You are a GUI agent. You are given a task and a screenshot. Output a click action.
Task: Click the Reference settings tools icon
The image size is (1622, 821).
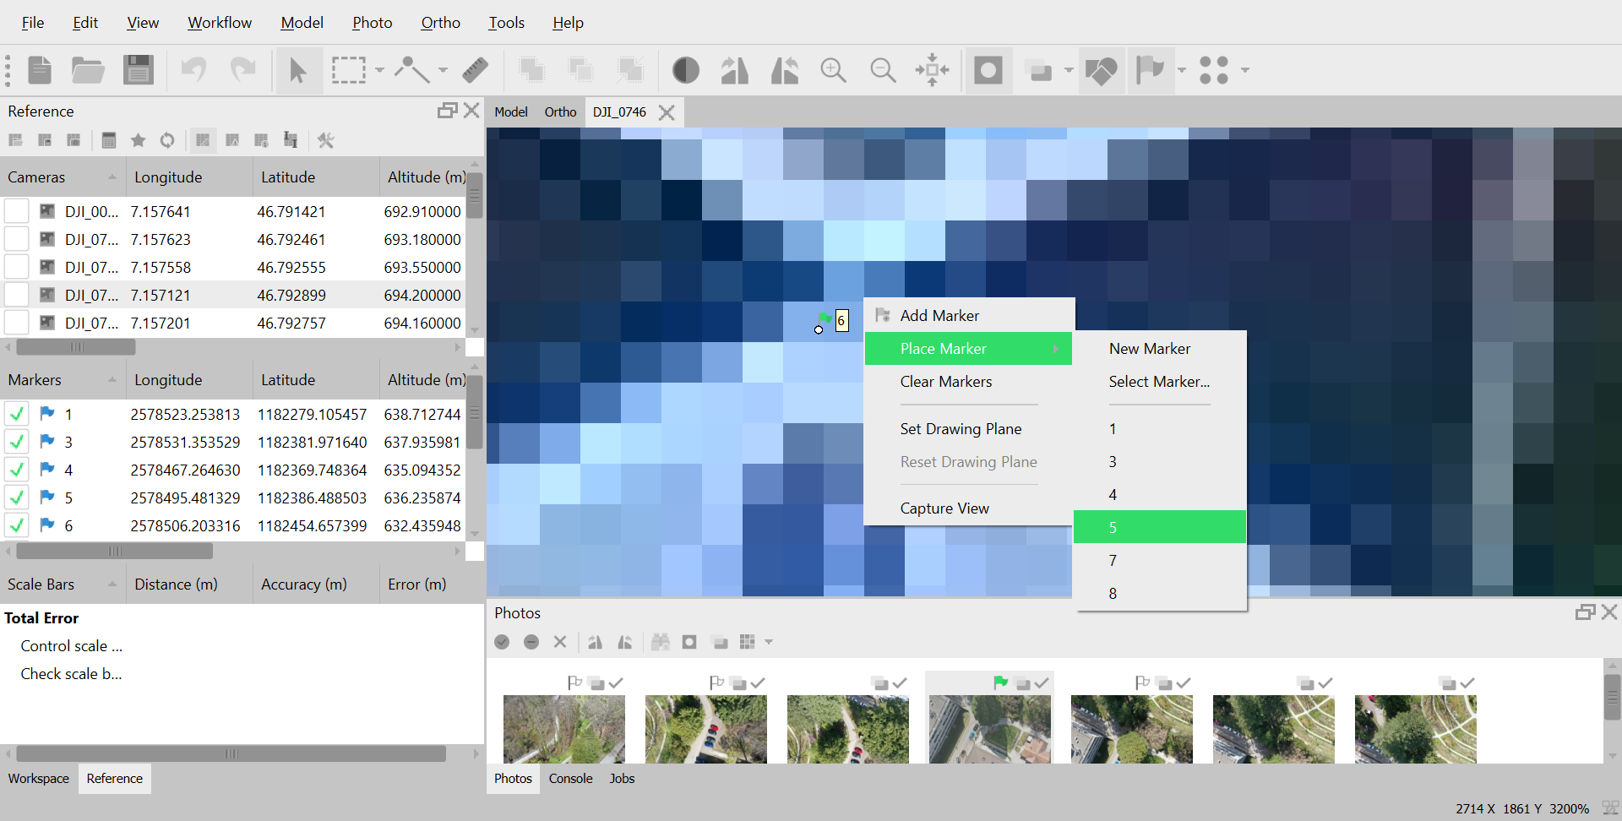pos(326,140)
